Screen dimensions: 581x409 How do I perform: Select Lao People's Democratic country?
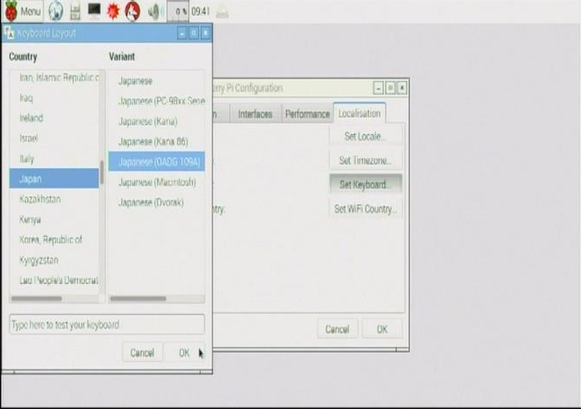[x=54, y=280]
